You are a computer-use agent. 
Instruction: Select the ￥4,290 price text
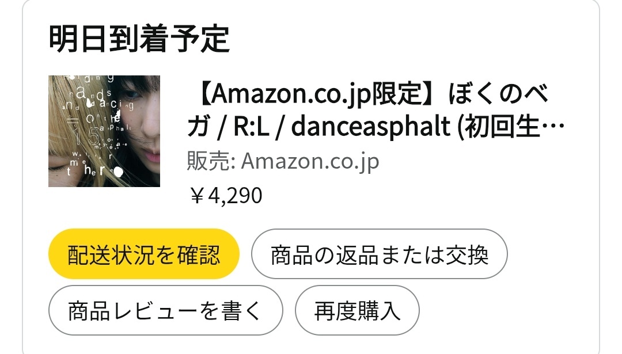point(225,195)
